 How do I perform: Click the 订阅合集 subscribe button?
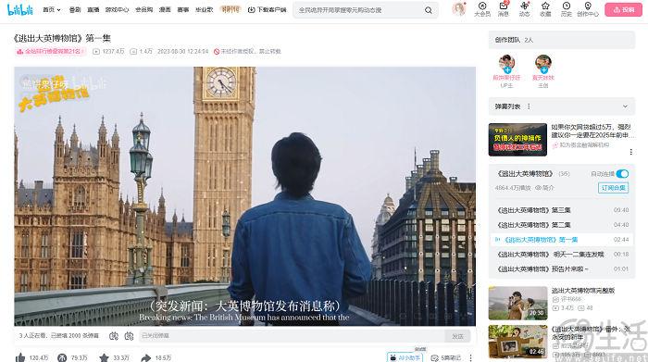point(613,188)
